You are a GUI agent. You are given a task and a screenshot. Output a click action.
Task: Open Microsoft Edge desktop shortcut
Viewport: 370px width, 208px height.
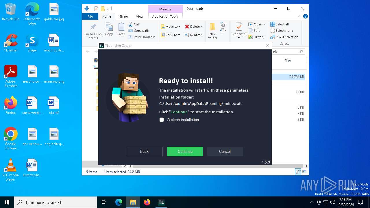(32, 14)
